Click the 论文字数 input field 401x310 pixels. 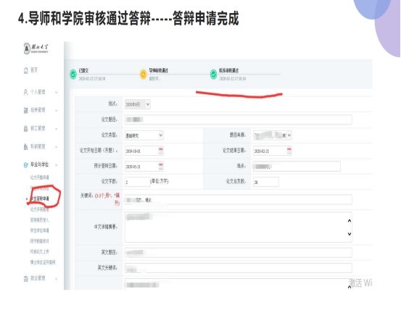point(138,182)
